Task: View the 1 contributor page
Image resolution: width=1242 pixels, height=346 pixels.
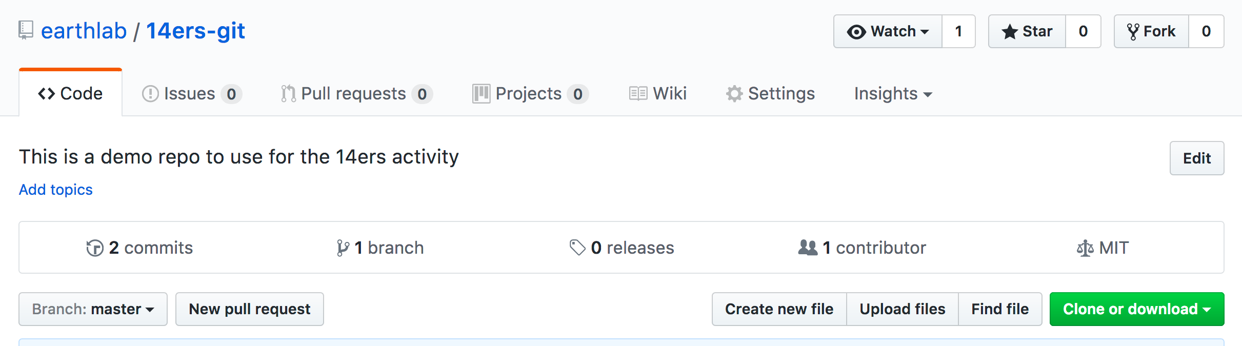Action: [x=862, y=248]
